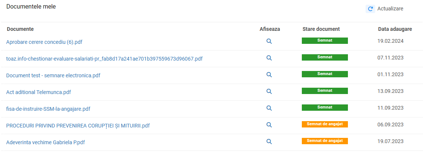The height and width of the screenshot is (152, 423).
Task: Open fisa-de-instruire-SSM-la-angajare.pdf link
Action: tap(48, 109)
